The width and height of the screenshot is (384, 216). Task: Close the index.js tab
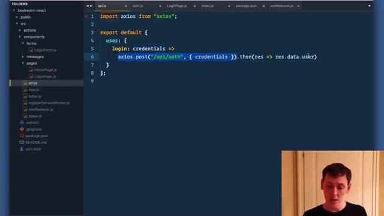pyautogui.click(x=229, y=6)
